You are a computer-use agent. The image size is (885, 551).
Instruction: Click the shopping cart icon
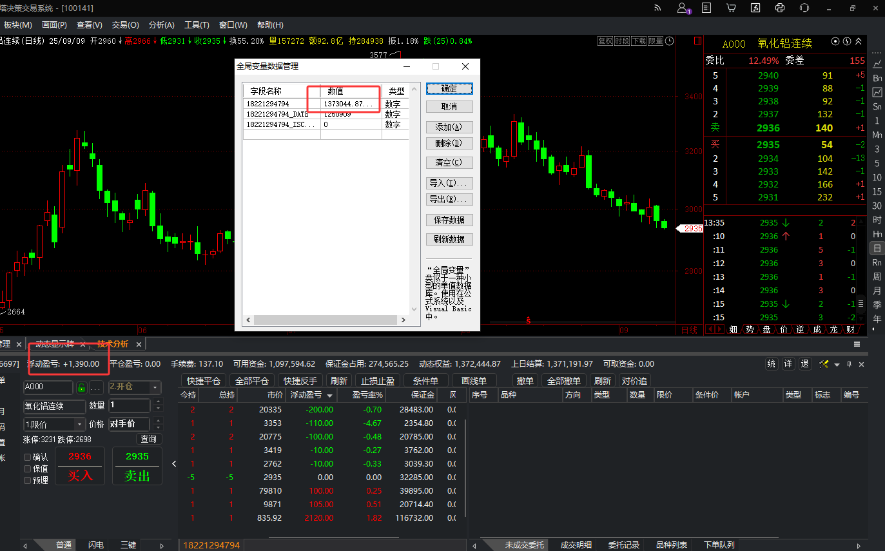731,8
